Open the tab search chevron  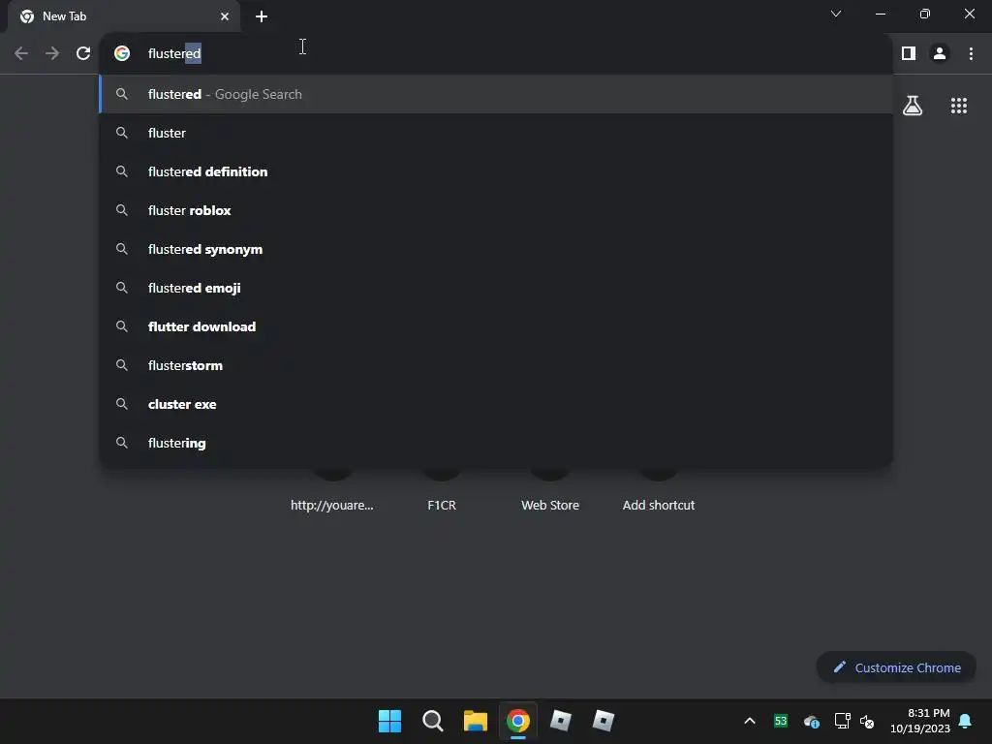(836, 14)
